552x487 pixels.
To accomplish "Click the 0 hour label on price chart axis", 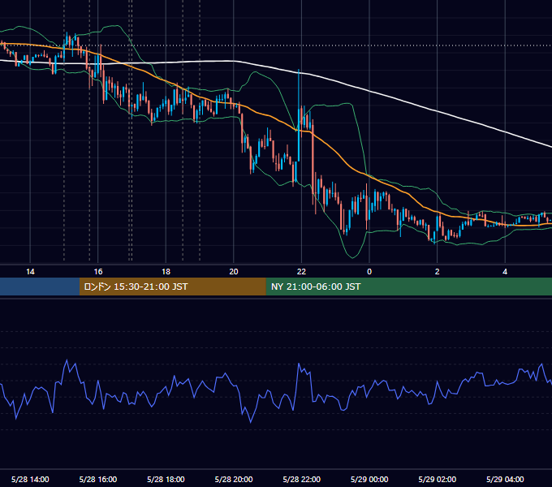I will 369,272.
